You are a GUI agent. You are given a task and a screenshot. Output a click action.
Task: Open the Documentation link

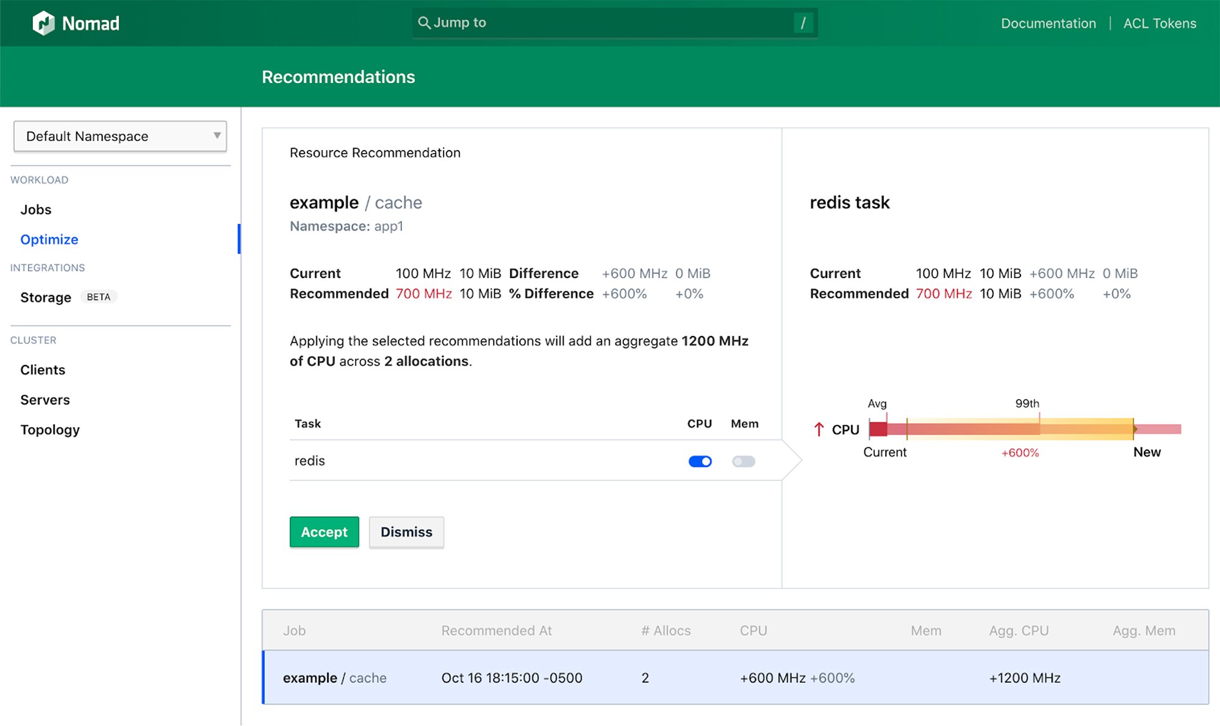(x=1048, y=23)
